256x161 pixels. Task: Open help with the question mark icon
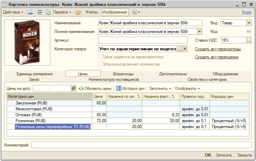[78, 12]
